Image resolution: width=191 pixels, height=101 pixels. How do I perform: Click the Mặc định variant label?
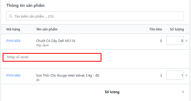tap(42, 45)
